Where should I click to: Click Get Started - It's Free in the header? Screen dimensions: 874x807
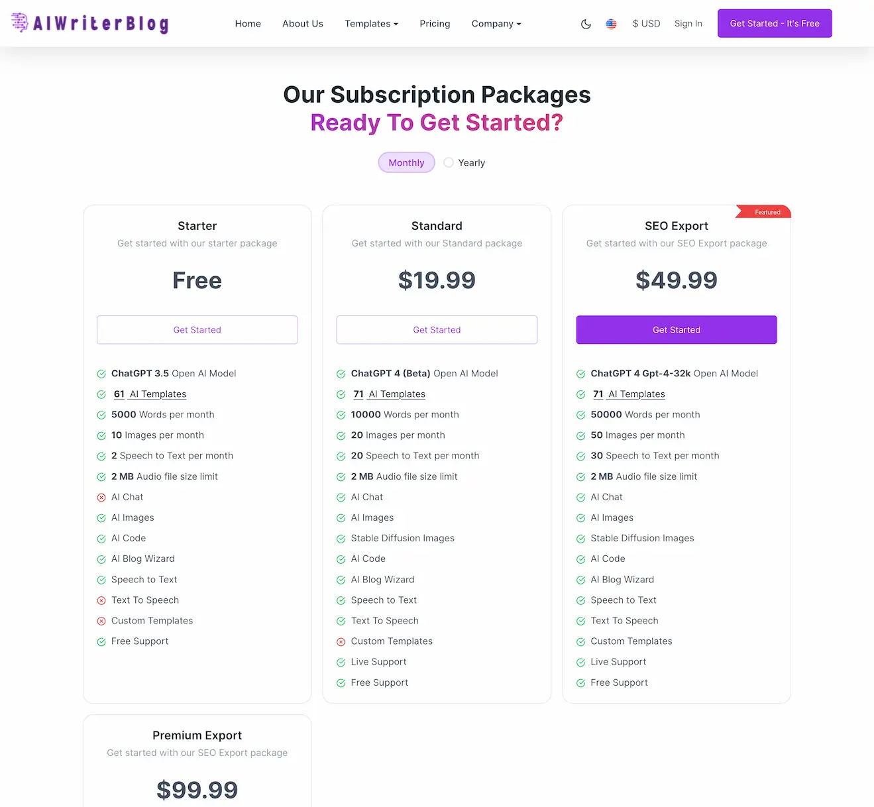click(774, 23)
